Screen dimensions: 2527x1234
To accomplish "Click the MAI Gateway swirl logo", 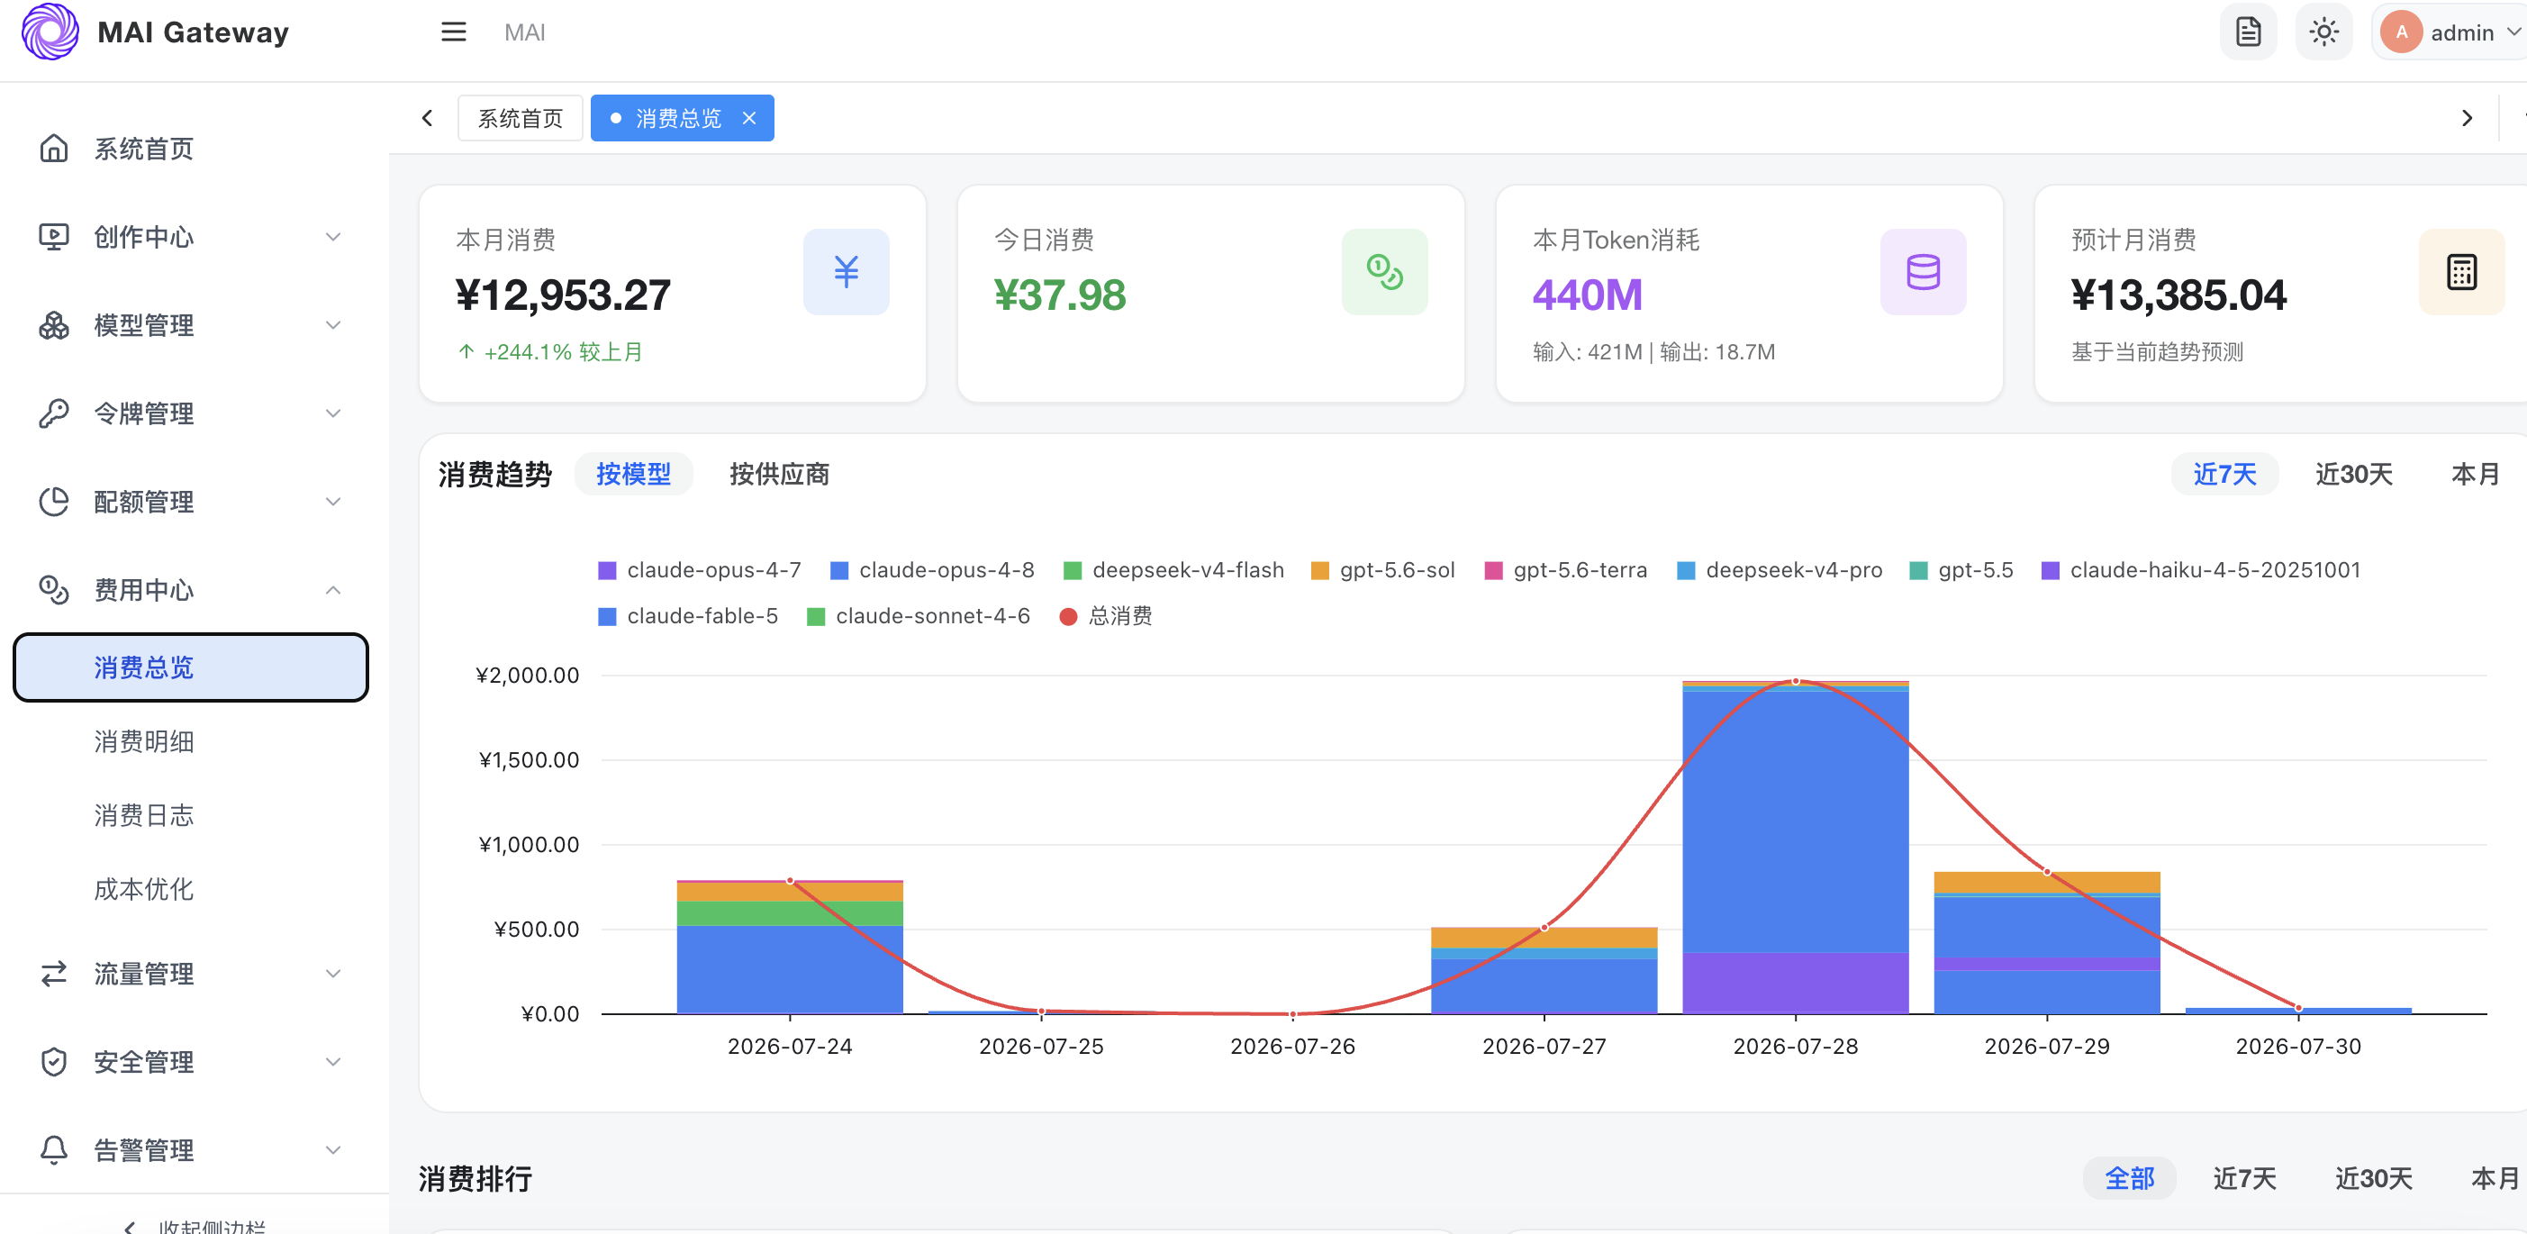I will [50, 32].
